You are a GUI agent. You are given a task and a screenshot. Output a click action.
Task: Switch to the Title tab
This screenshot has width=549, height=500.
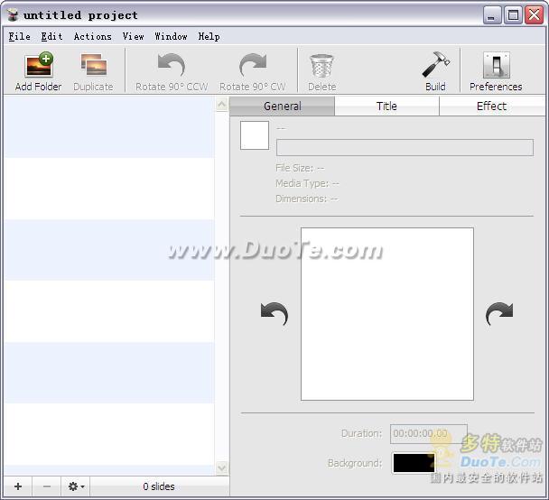(x=386, y=106)
